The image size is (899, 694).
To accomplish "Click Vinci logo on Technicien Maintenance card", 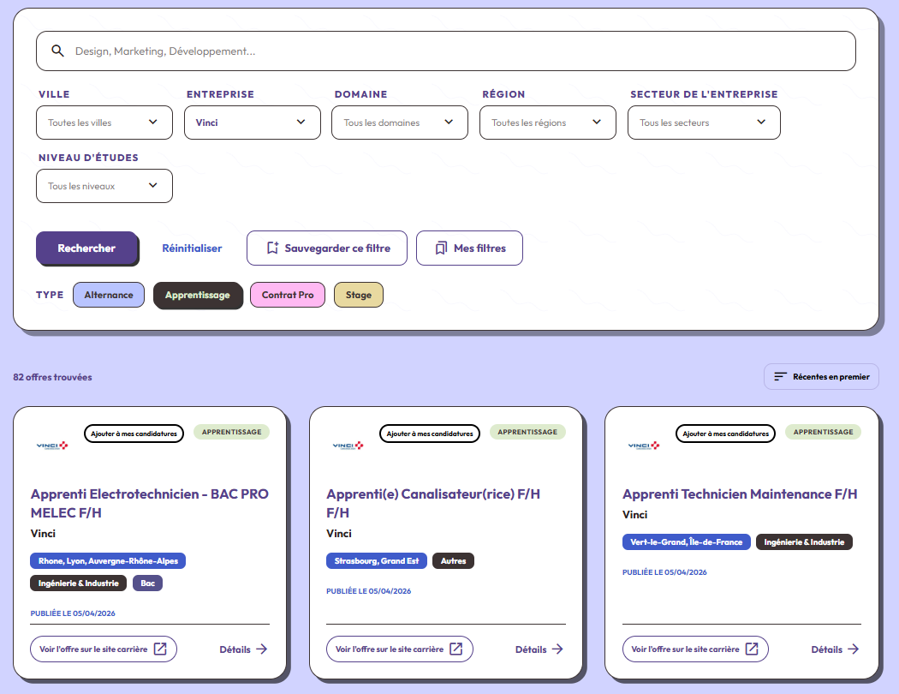I will (644, 446).
